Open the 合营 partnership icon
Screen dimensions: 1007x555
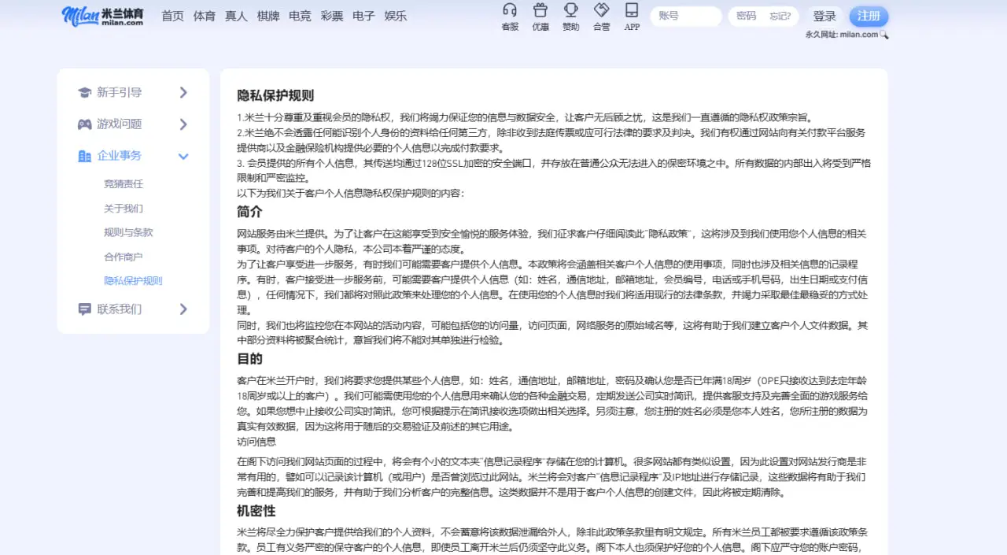pos(601,11)
